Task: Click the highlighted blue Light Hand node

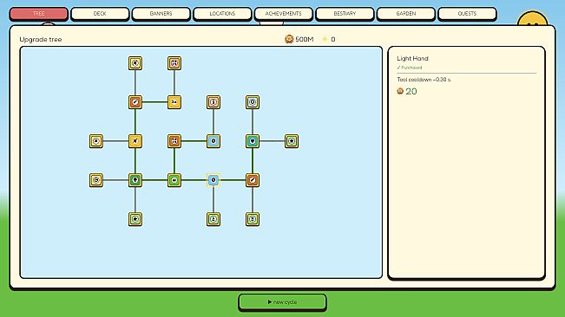Action: 214,180
